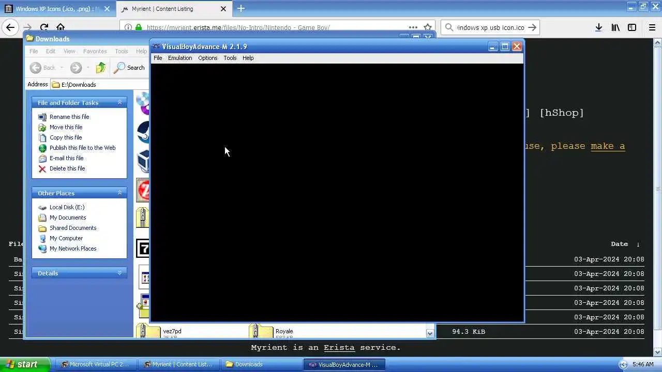Open My Computer in Other Places

[x=66, y=238]
